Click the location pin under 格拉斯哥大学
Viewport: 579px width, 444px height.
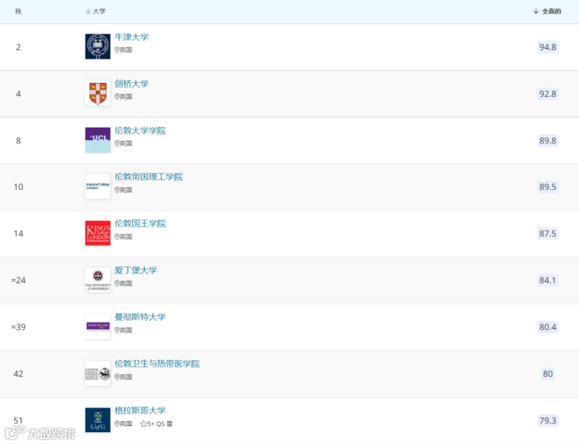point(117,424)
